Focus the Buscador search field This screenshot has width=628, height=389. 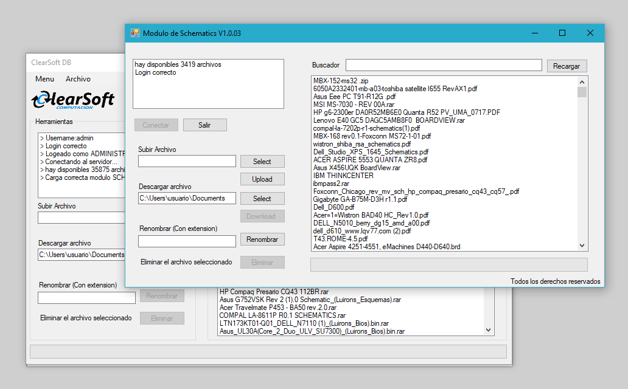coord(444,65)
